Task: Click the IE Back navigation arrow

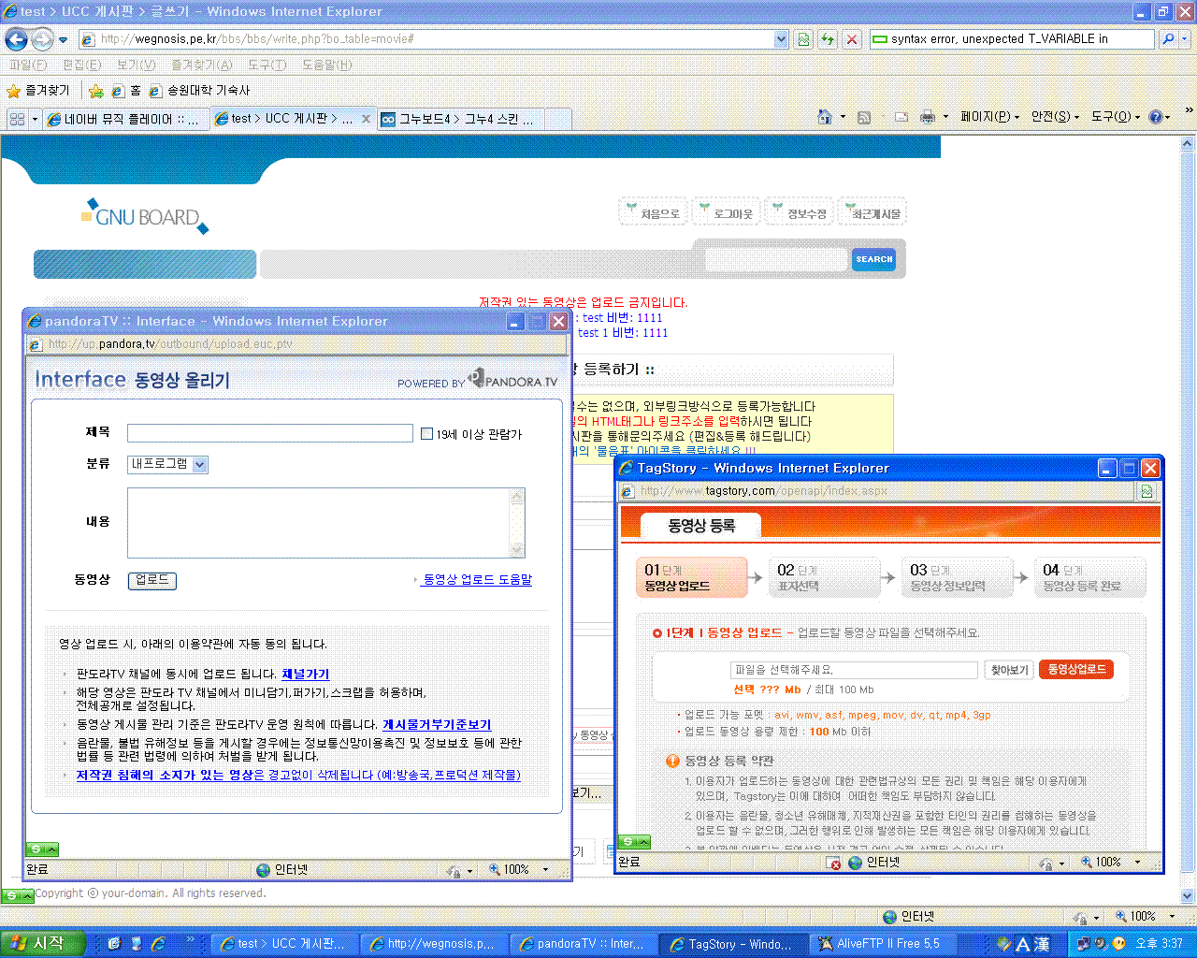Action: (x=16, y=39)
